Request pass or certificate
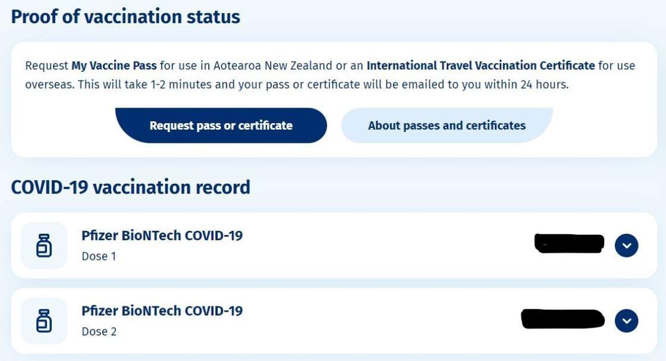This screenshot has height=361, width=666. (x=221, y=125)
